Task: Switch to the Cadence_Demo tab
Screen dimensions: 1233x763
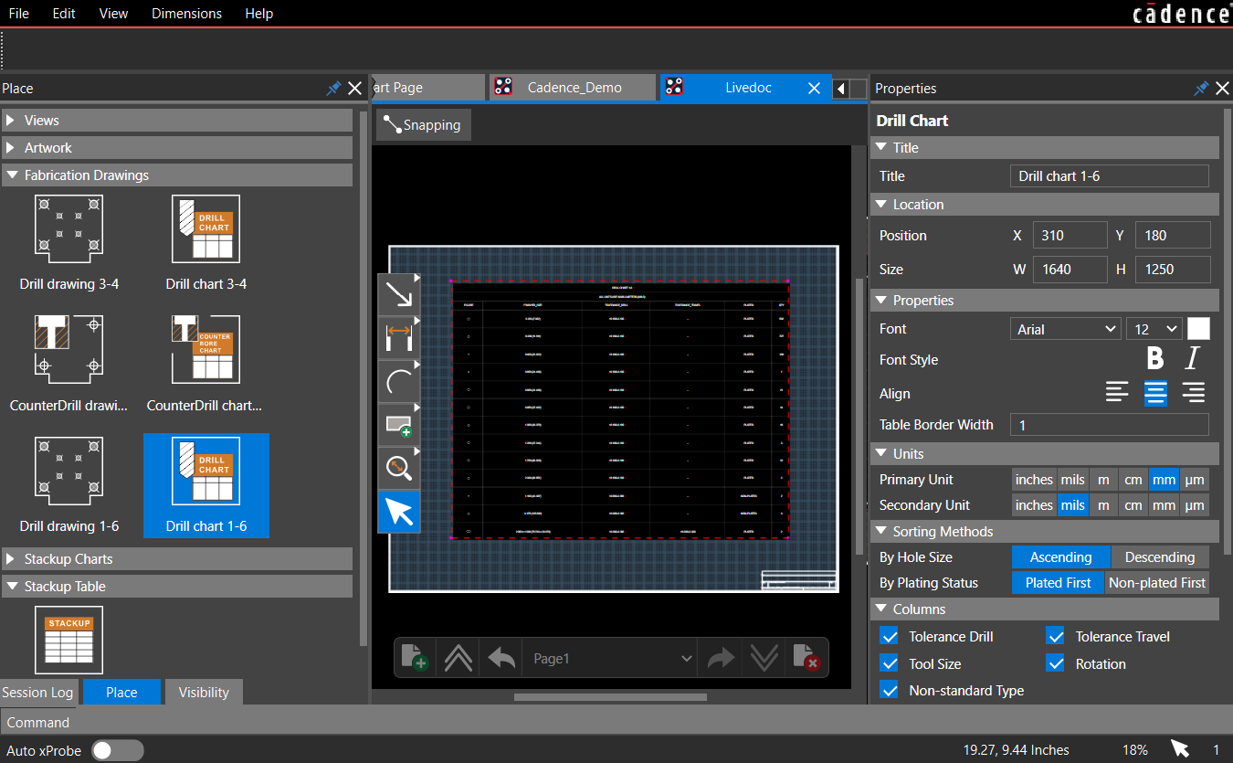Action: pyautogui.click(x=573, y=88)
